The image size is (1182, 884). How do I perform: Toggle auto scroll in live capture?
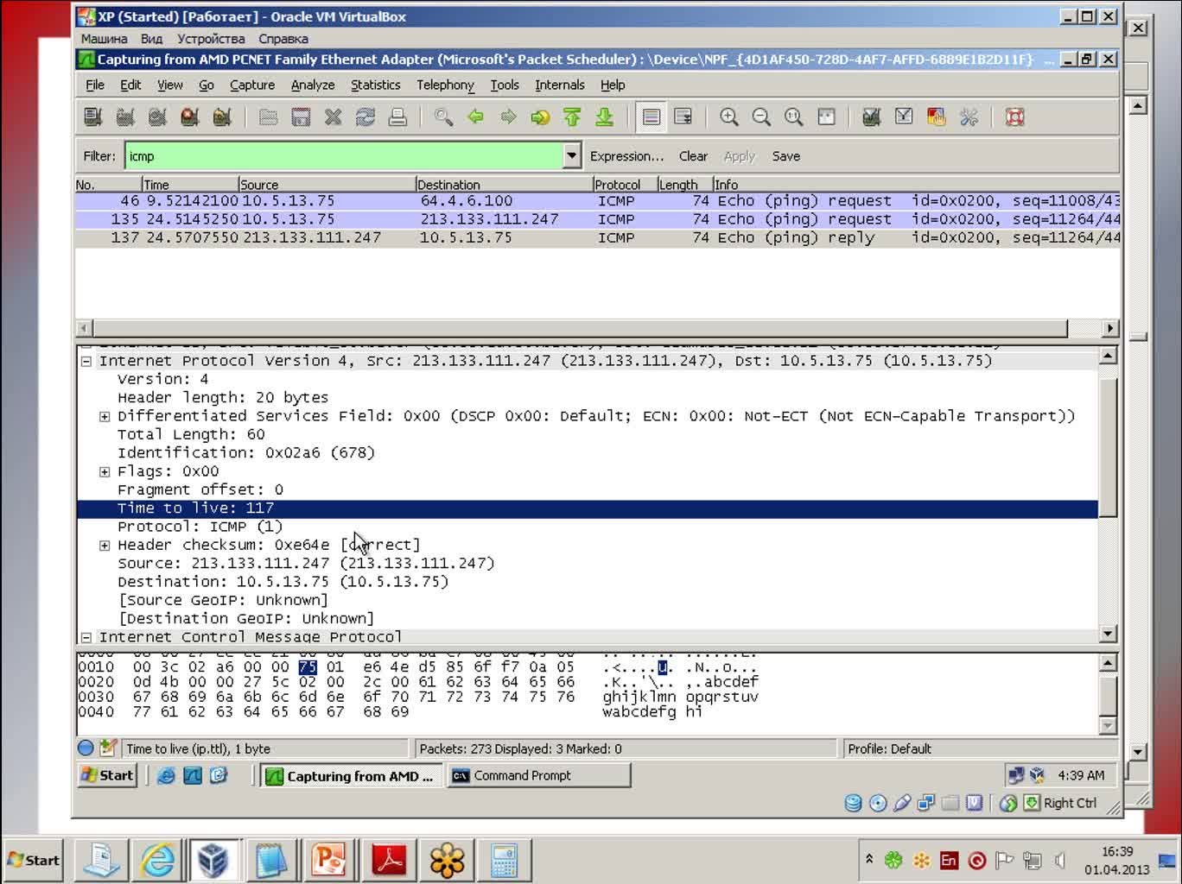tap(683, 117)
